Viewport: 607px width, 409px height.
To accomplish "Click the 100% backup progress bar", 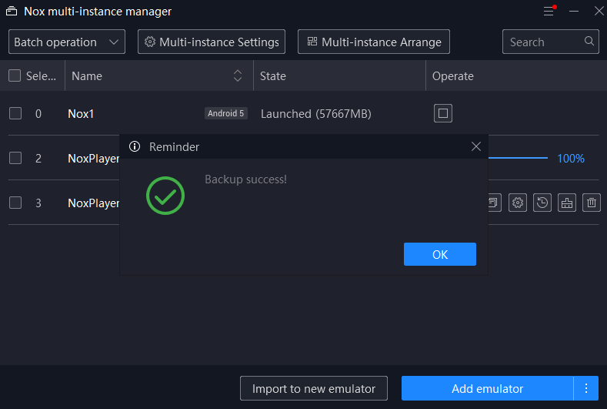I will tap(518, 158).
